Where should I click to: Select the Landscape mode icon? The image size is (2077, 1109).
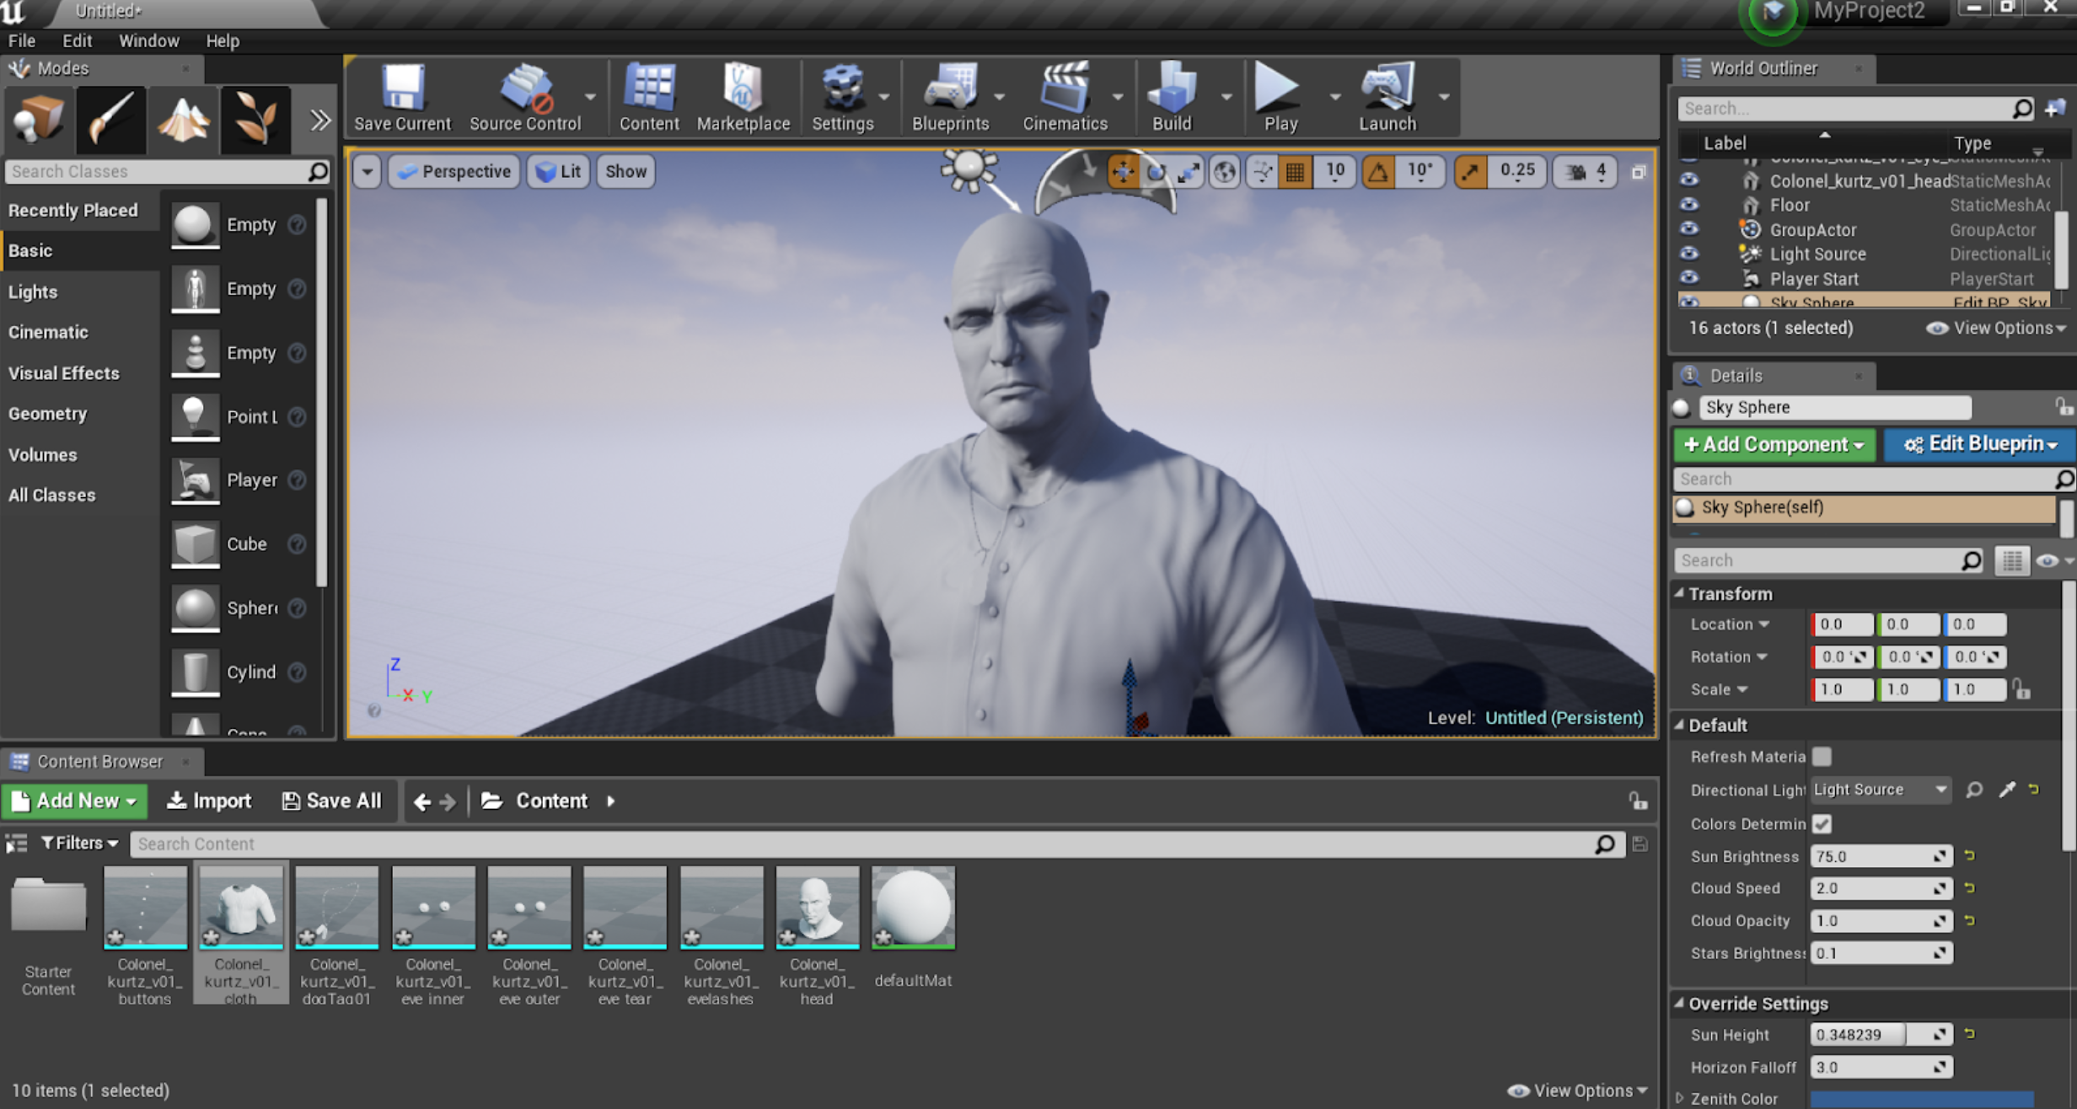pos(184,120)
